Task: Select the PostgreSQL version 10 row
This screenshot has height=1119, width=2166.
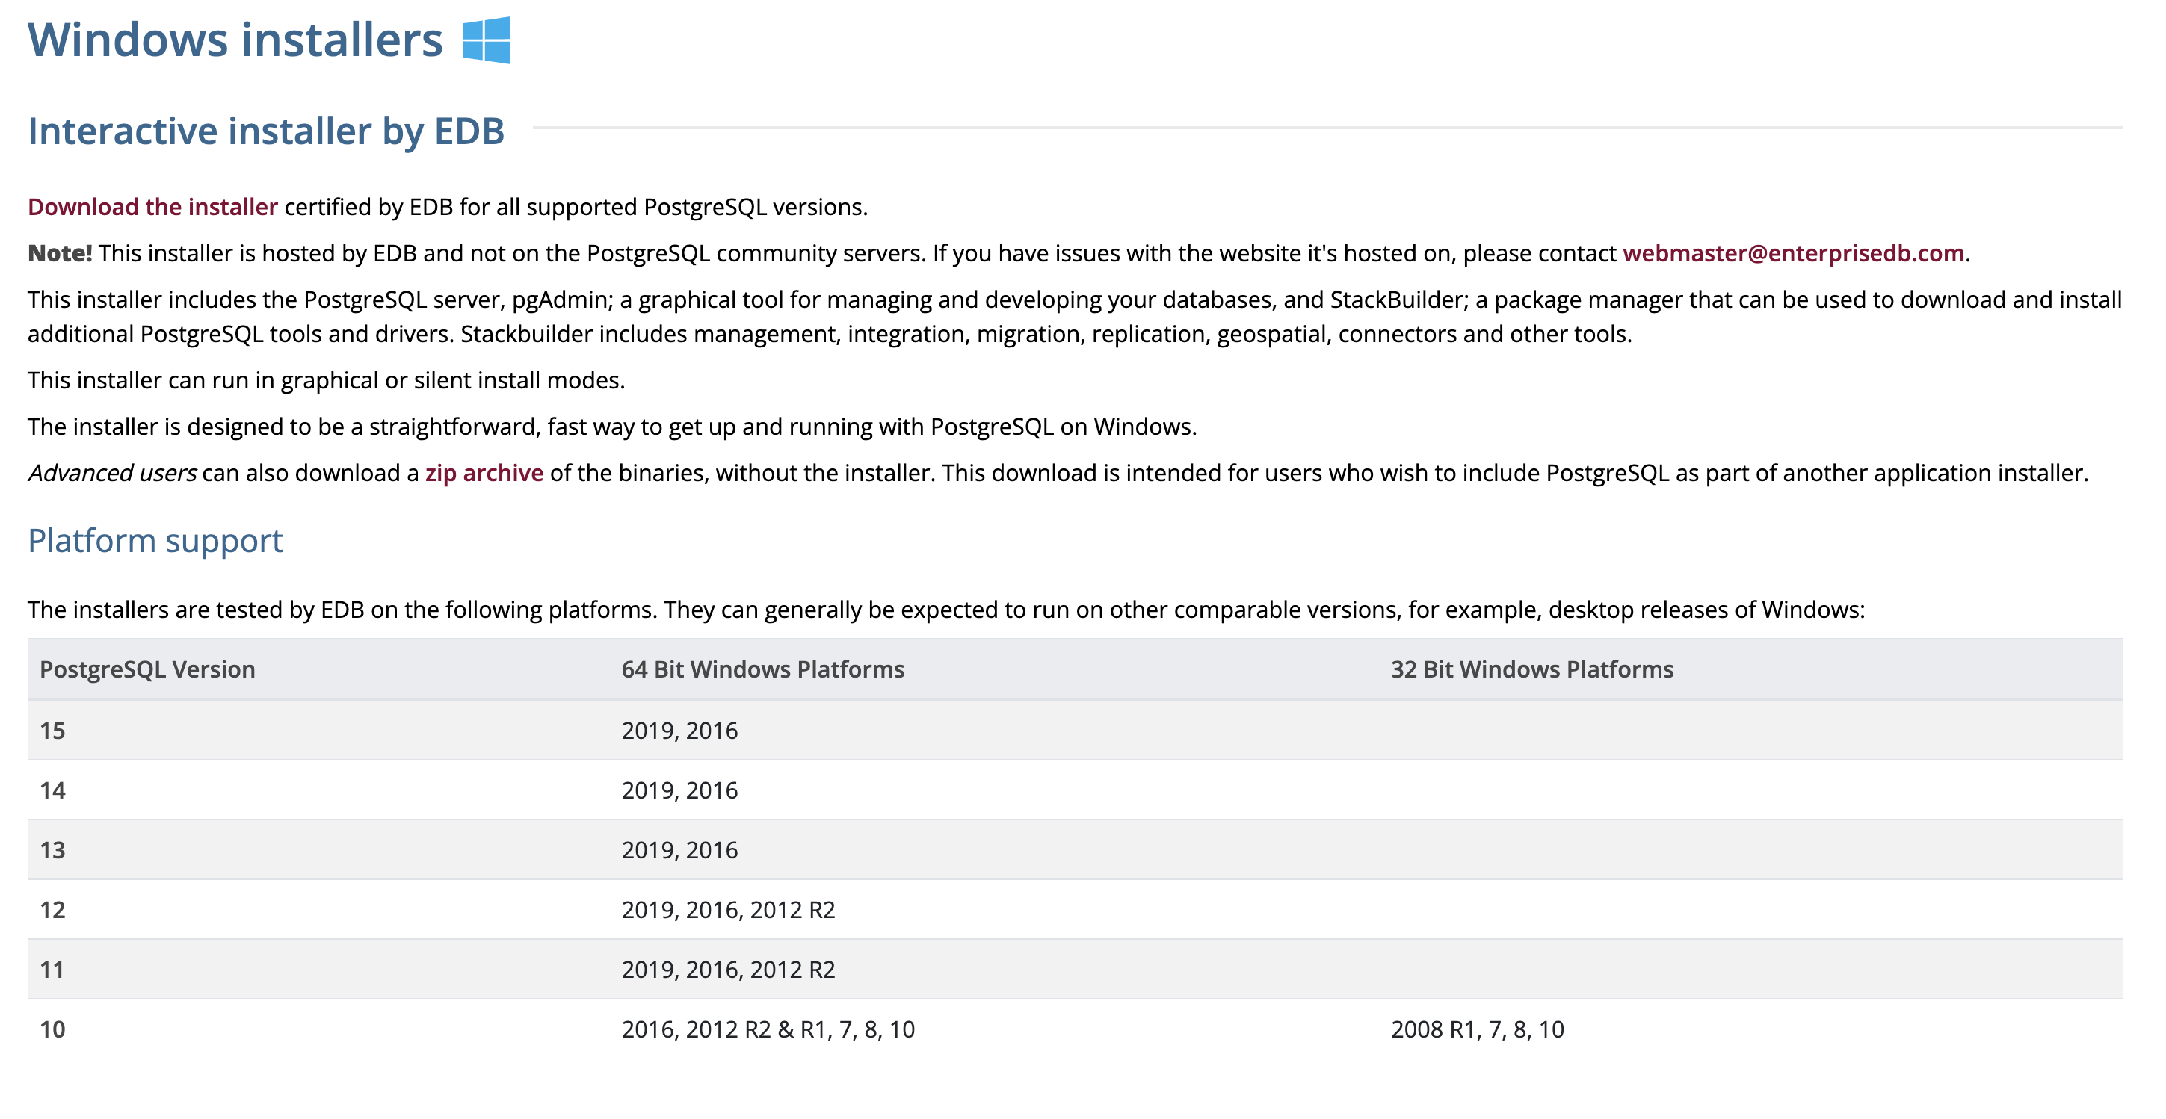Action: point(52,1029)
